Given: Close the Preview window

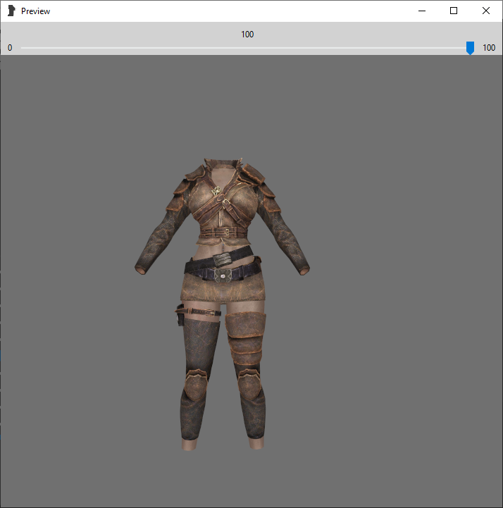Looking at the screenshot, I should click(486, 11).
